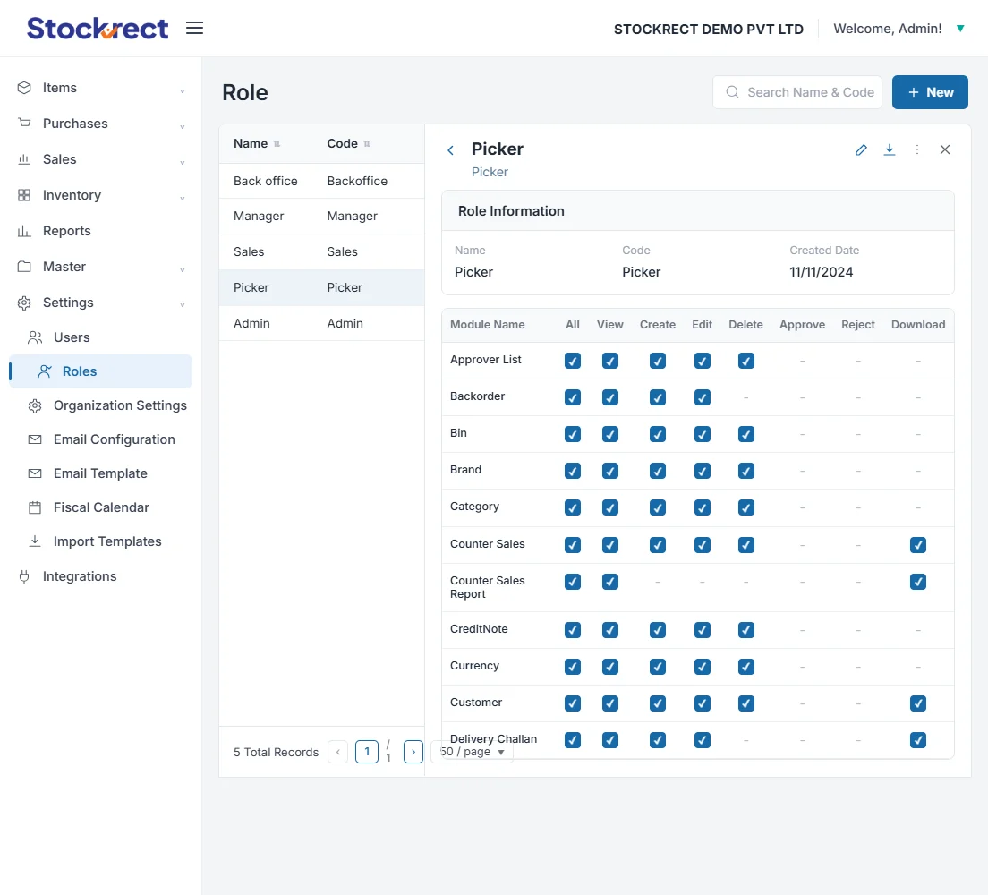
Task: Open the 50 / page size dropdown
Action: pos(472,751)
